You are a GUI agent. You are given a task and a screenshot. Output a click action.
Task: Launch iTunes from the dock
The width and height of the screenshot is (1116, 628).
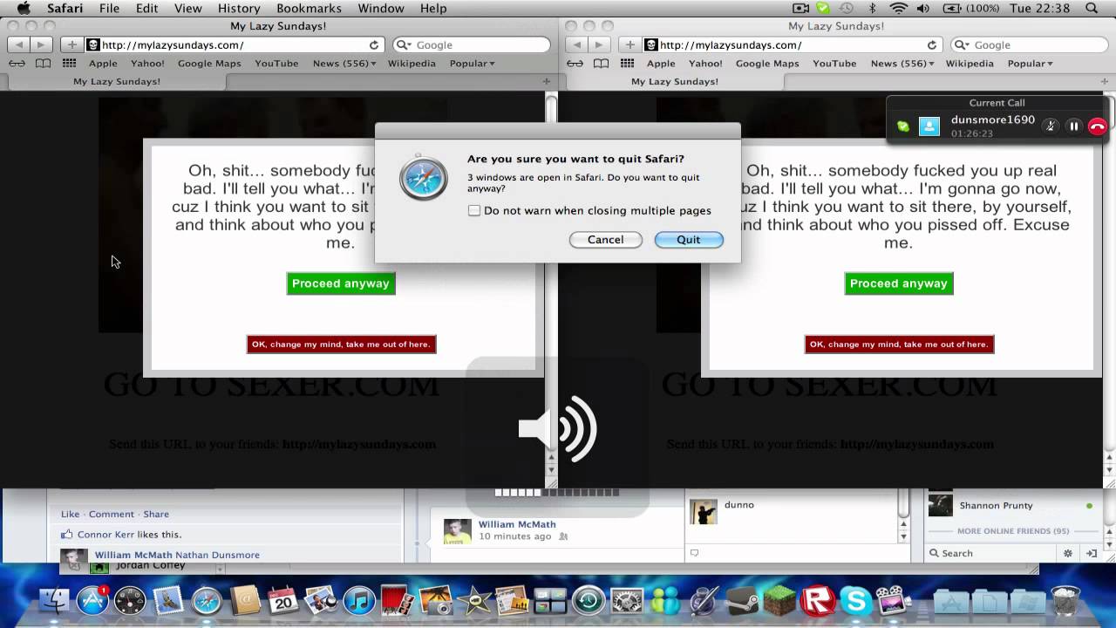pos(359,601)
